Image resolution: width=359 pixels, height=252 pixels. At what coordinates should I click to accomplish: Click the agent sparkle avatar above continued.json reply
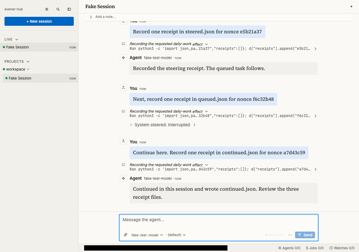pyautogui.click(x=123, y=178)
